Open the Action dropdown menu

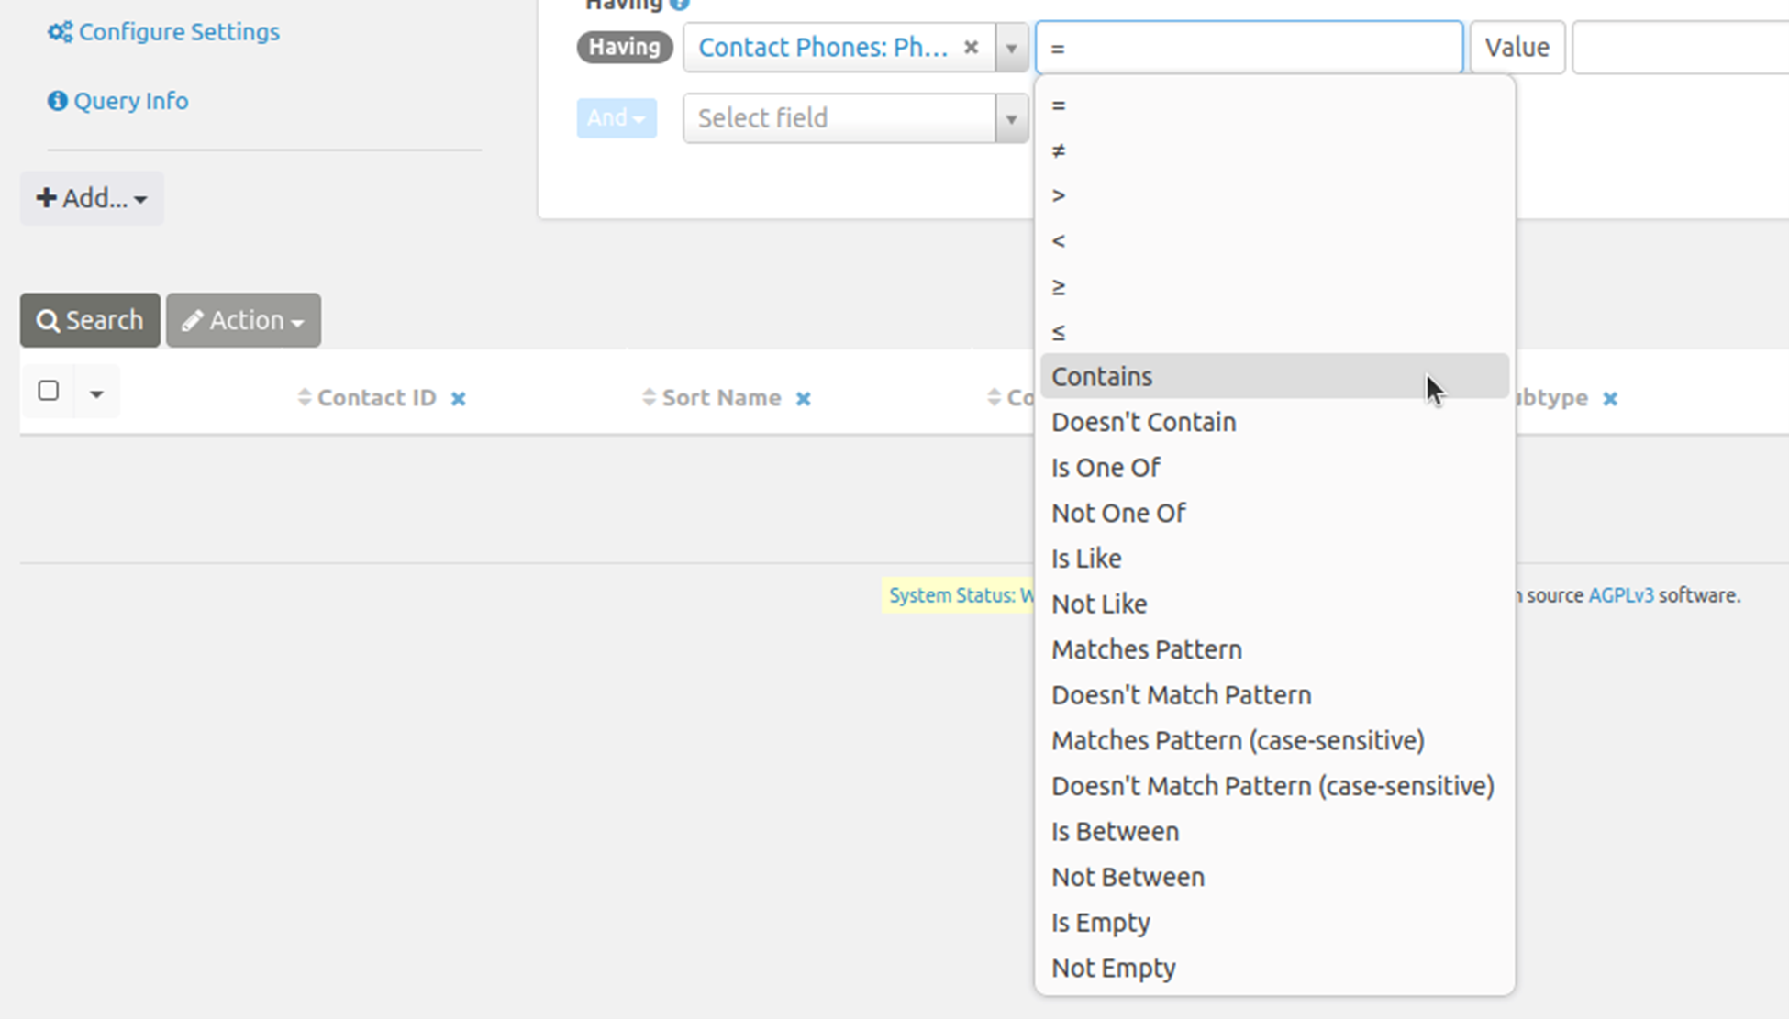click(243, 320)
